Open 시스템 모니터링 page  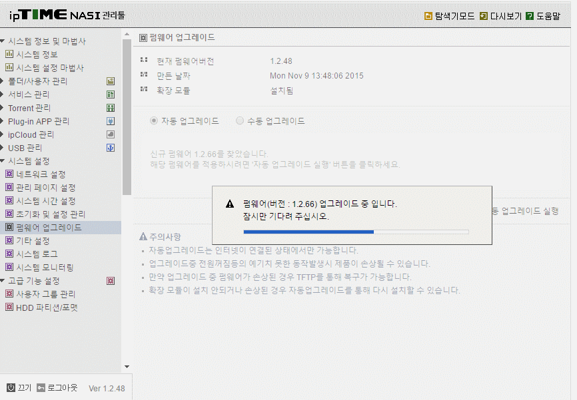pyautogui.click(x=45, y=268)
